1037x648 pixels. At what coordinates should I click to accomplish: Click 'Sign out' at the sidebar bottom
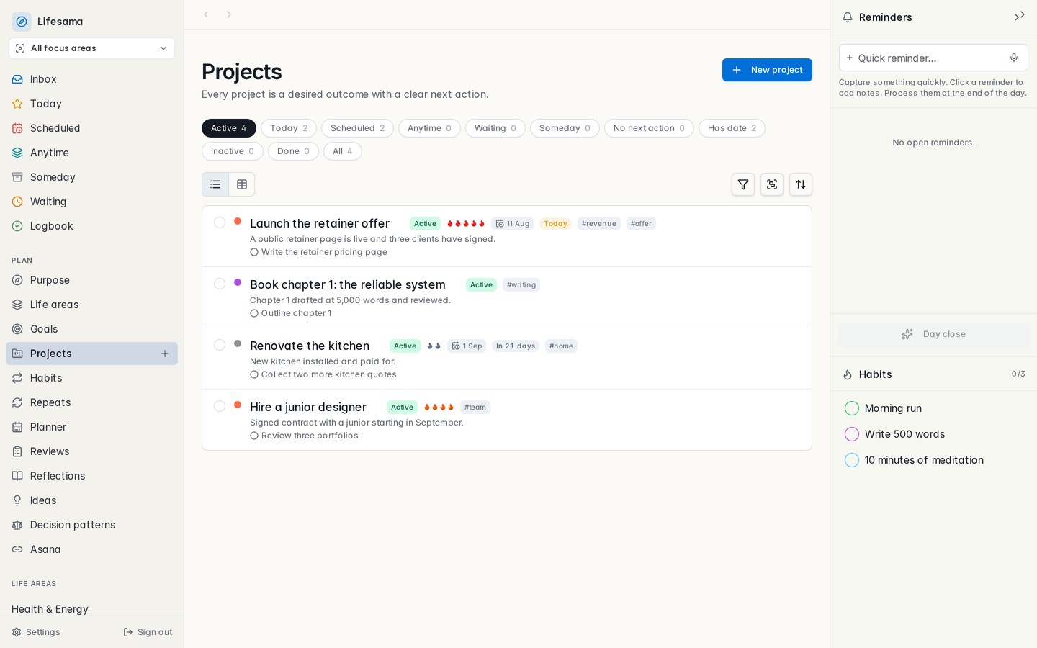148,632
